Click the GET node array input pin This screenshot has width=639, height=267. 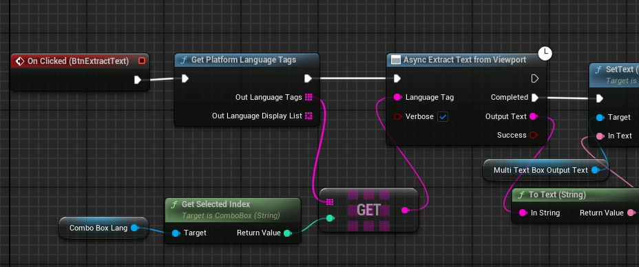[330, 202]
